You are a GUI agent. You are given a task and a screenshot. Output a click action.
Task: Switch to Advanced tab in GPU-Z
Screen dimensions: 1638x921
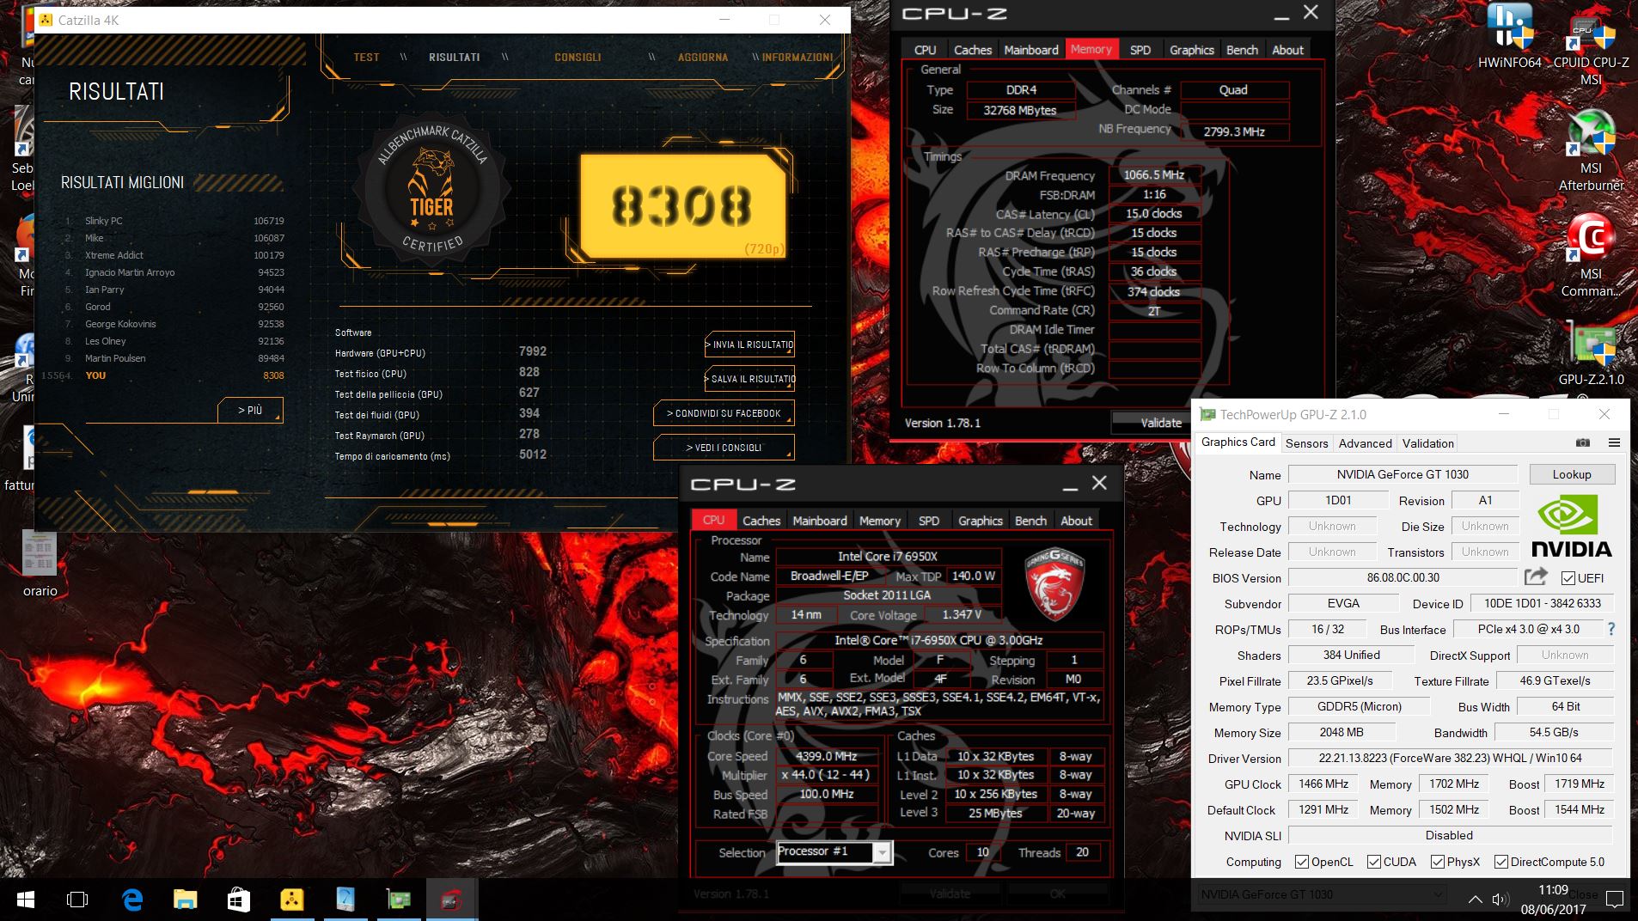point(1365,443)
